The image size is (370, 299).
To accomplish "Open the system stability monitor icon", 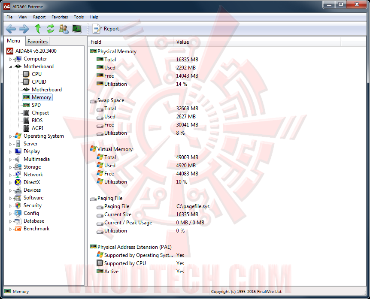I will (x=77, y=29).
